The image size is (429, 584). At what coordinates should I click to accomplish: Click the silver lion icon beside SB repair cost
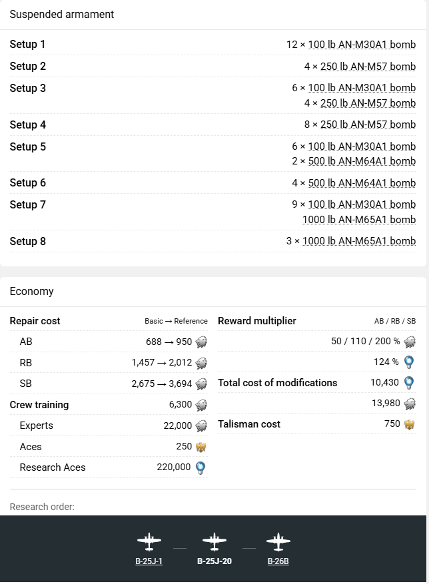[x=201, y=384]
